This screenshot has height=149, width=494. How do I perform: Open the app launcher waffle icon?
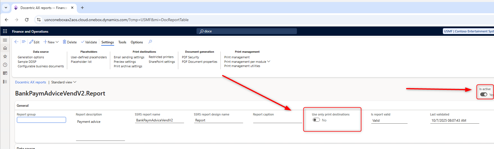coord(5,31)
